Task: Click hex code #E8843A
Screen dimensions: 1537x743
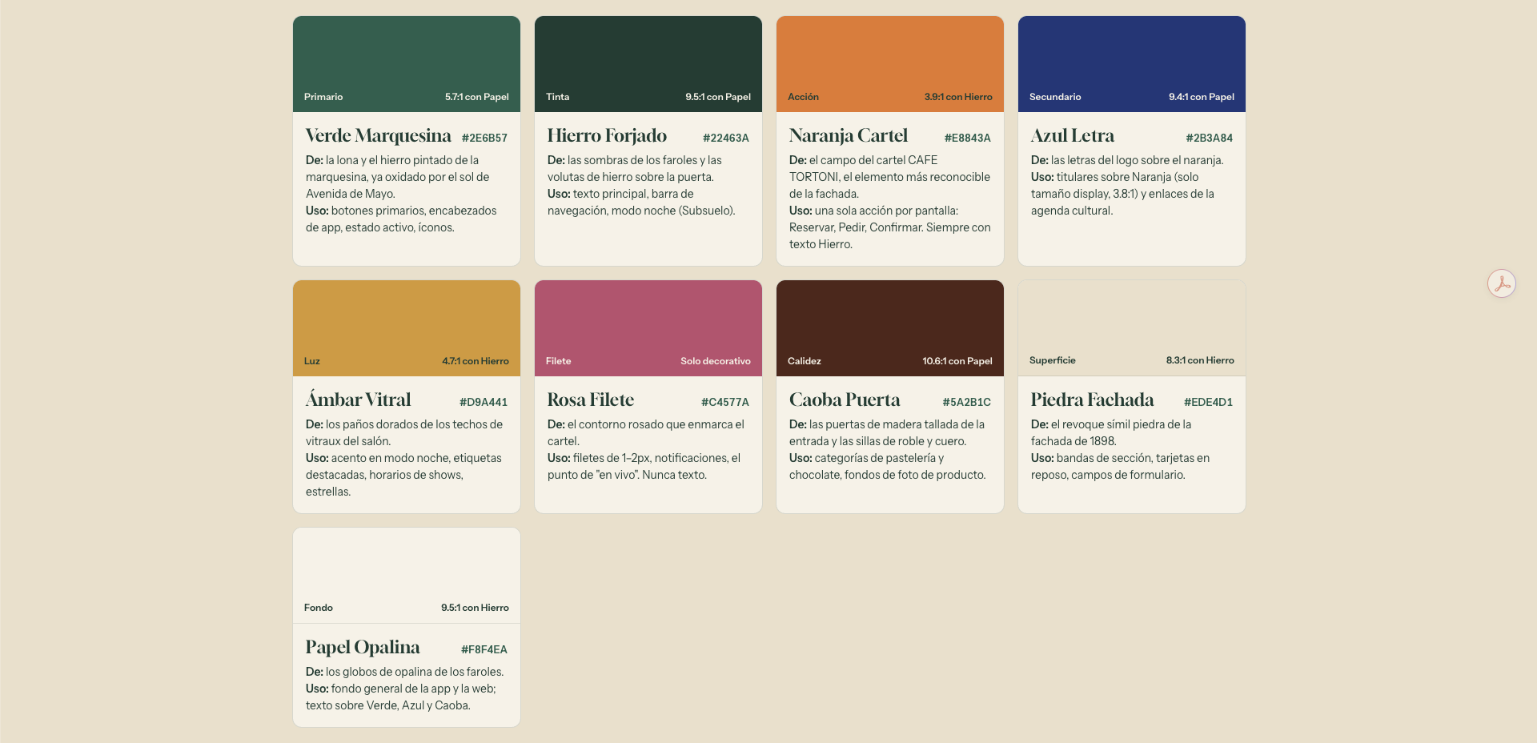Action: [968, 138]
